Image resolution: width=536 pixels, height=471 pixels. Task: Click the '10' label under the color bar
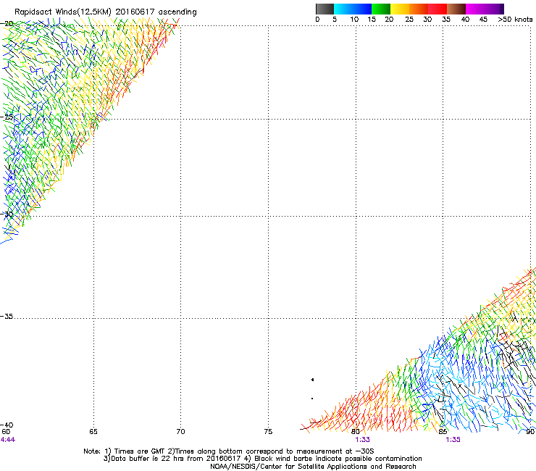click(354, 19)
